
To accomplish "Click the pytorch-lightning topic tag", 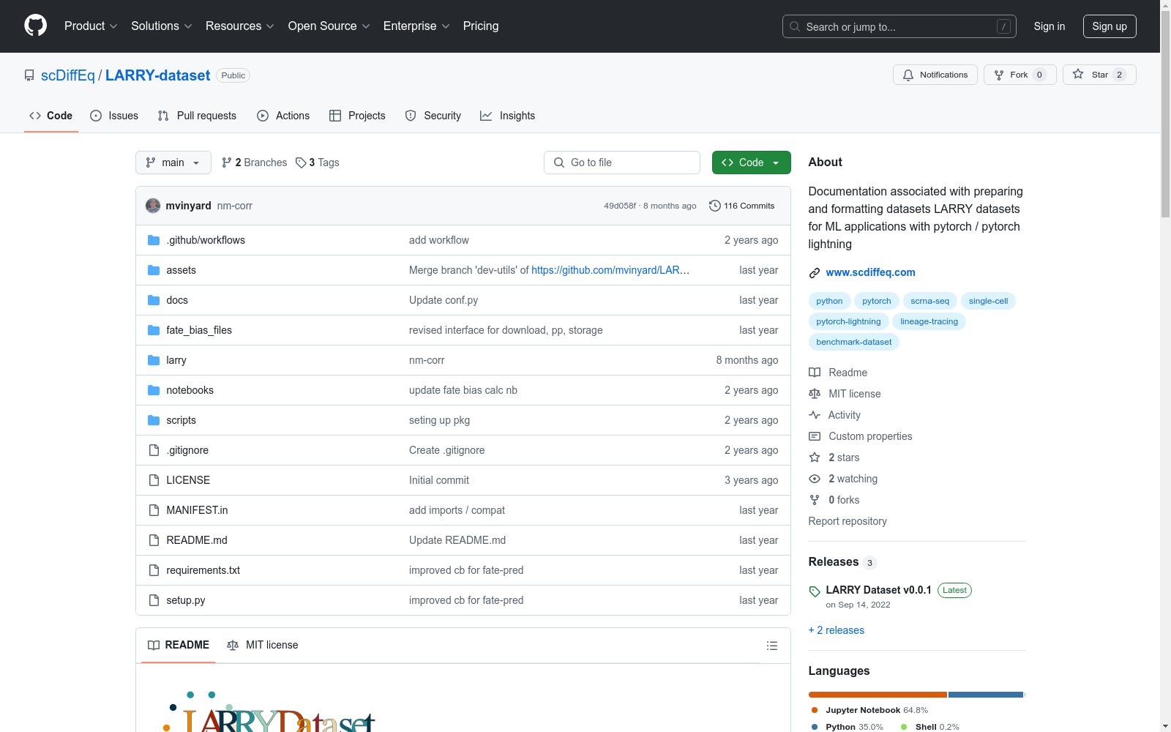I will (x=849, y=321).
